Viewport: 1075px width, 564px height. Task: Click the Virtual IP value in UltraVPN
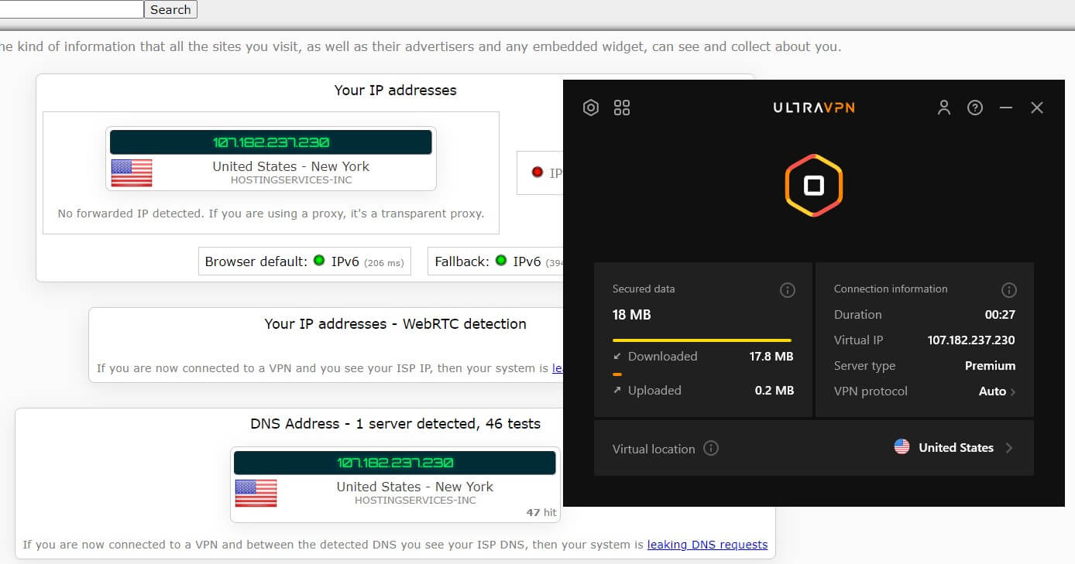point(971,340)
